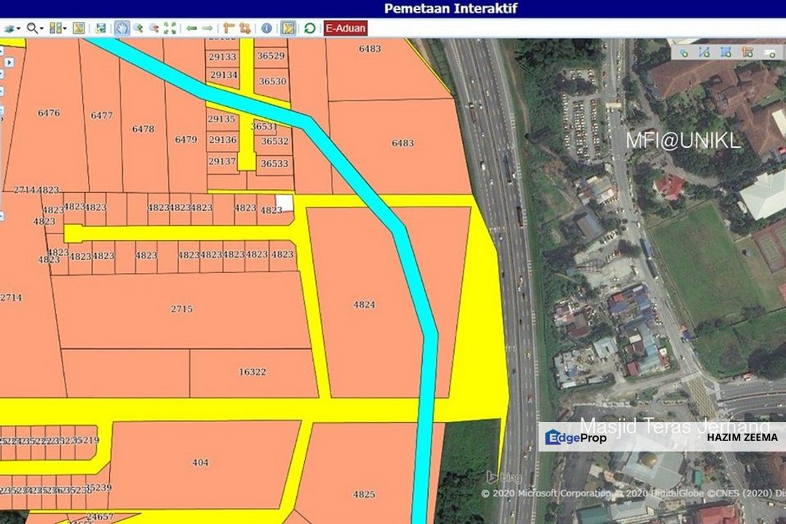Click lot 35239 parcel label

pos(98,488)
